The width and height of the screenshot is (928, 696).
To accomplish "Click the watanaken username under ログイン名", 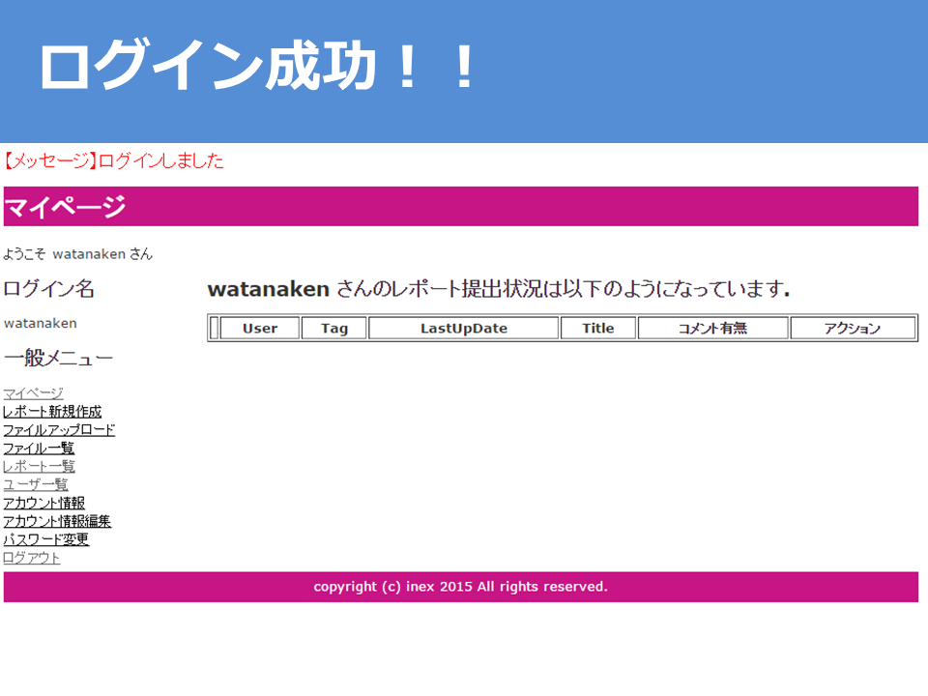I will (41, 323).
